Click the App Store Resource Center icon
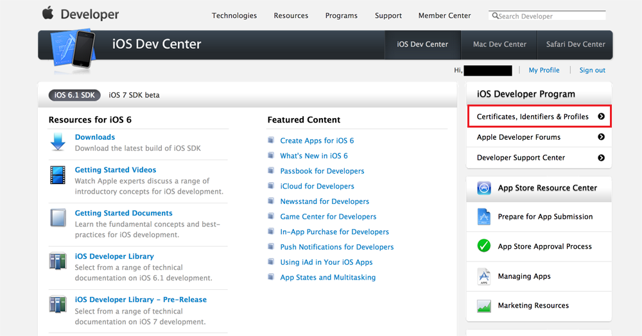Screen dimensions: 642x336 coord(484,188)
